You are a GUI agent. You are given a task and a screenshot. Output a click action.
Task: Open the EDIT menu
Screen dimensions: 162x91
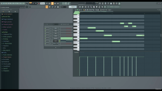click(4, 3)
